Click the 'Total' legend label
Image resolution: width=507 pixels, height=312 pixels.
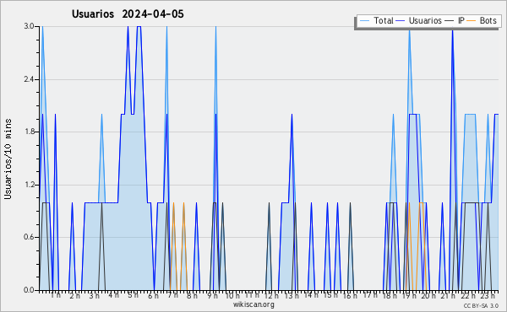[384, 20]
